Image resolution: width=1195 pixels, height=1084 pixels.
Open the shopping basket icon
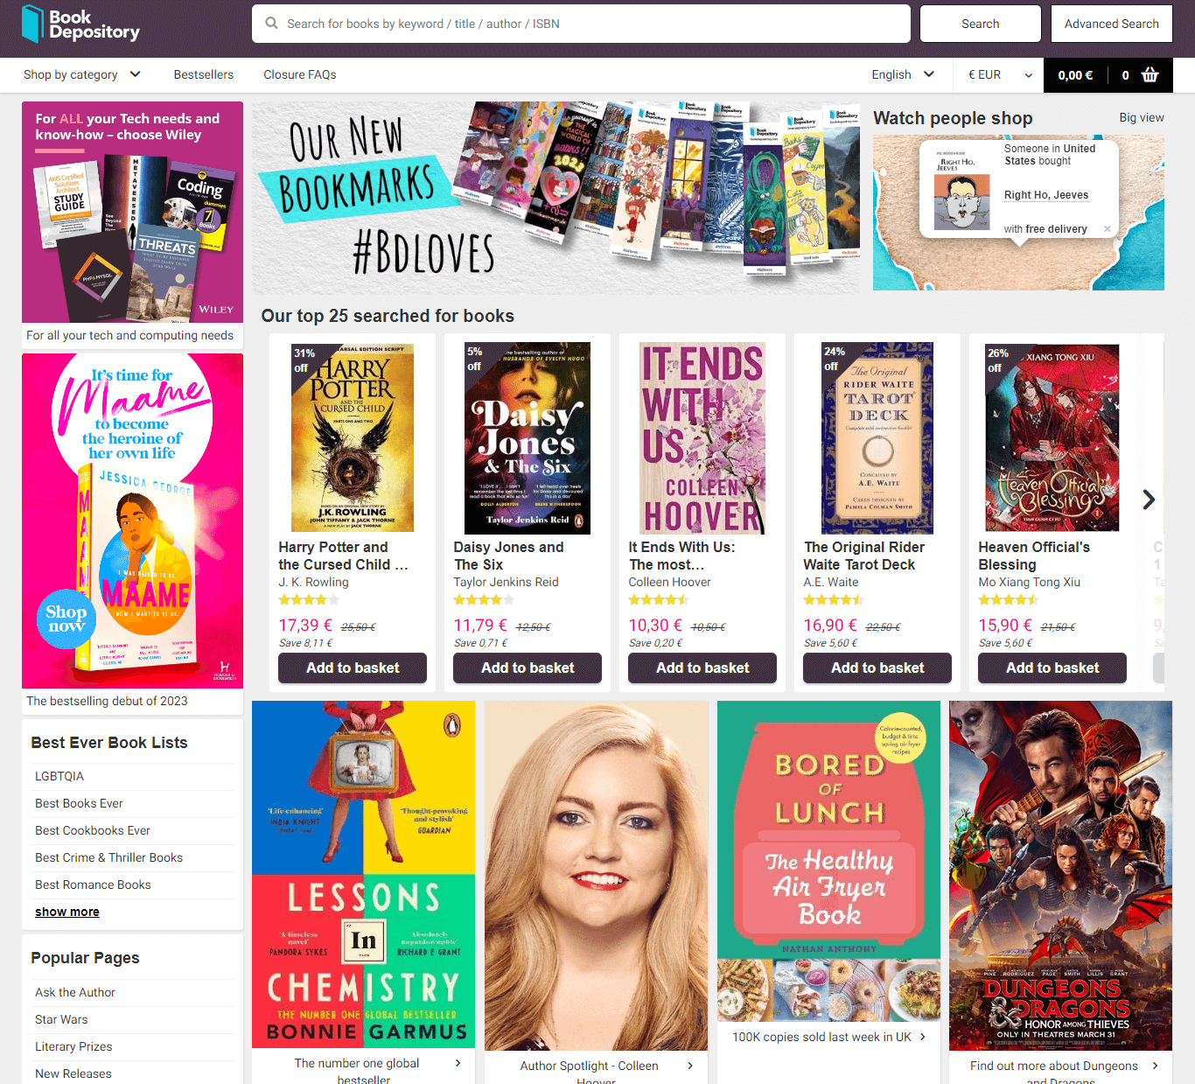click(x=1150, y=75)
